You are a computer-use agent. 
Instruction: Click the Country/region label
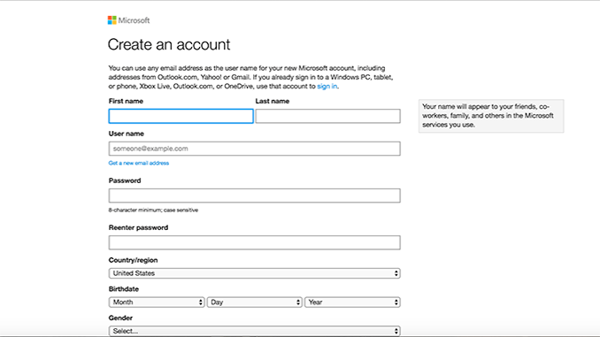click(x=133, y=260)
